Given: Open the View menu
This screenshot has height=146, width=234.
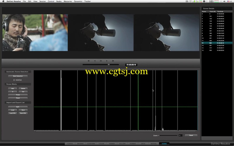Looking at the screenshot, I should [35, 1].
